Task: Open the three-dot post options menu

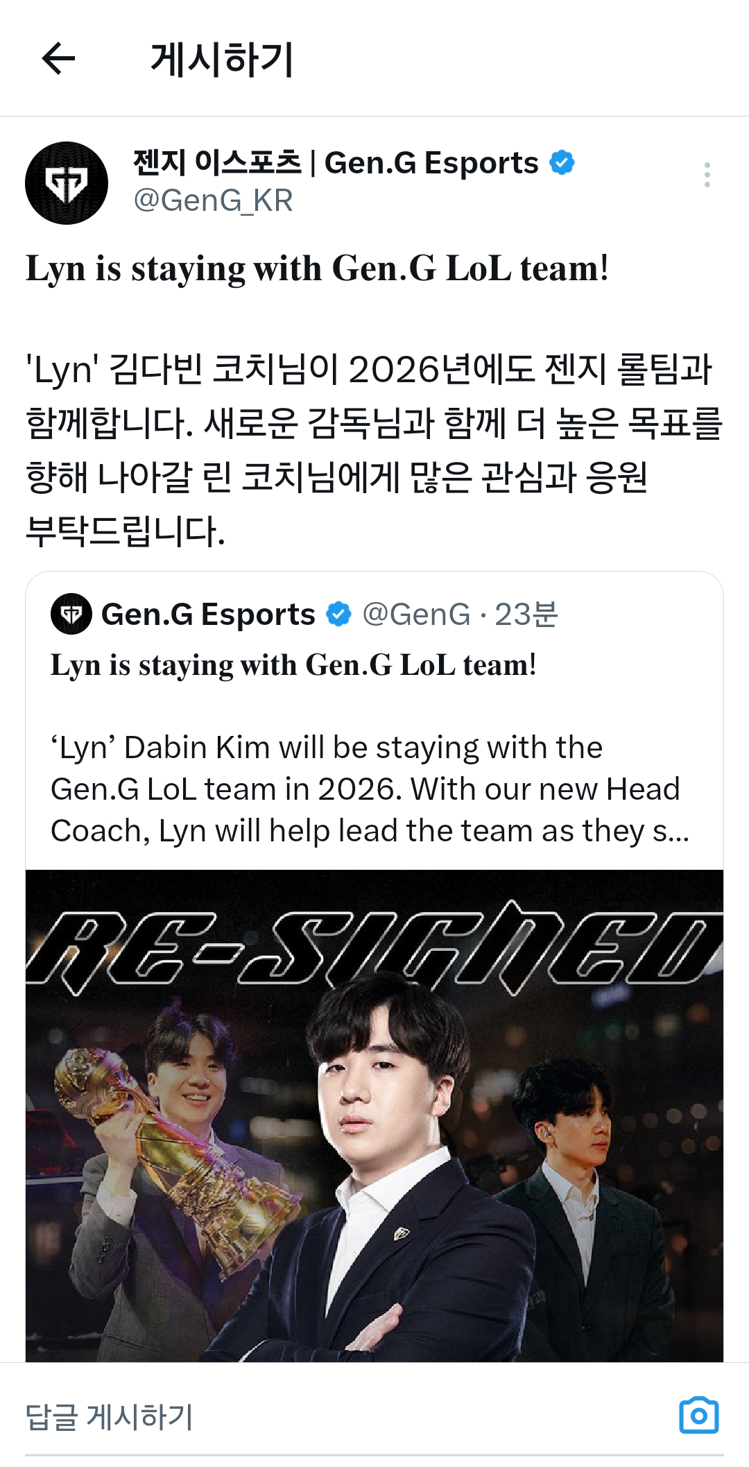Action: tap(707, 175)
